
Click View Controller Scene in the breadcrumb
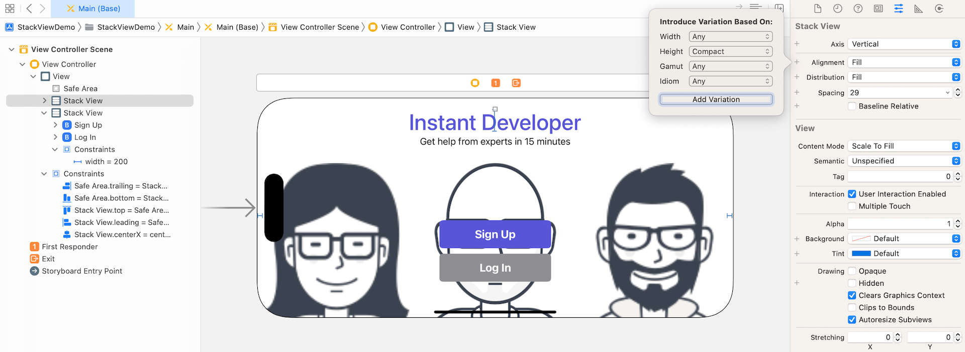pyautogui.click(x=320, y=27)
